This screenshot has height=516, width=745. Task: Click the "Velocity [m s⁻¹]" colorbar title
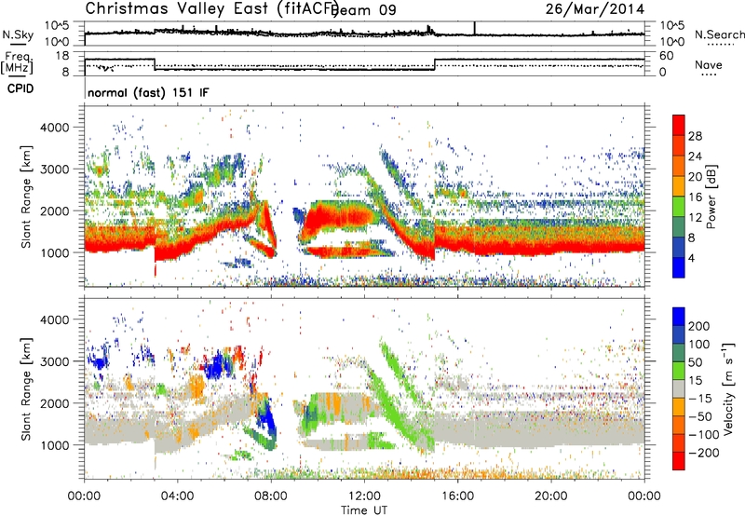(729, 388)
